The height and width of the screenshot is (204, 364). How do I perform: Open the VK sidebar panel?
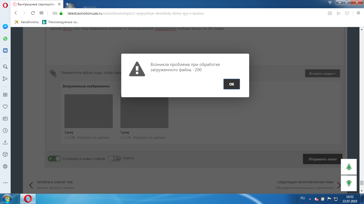(5, 50)
